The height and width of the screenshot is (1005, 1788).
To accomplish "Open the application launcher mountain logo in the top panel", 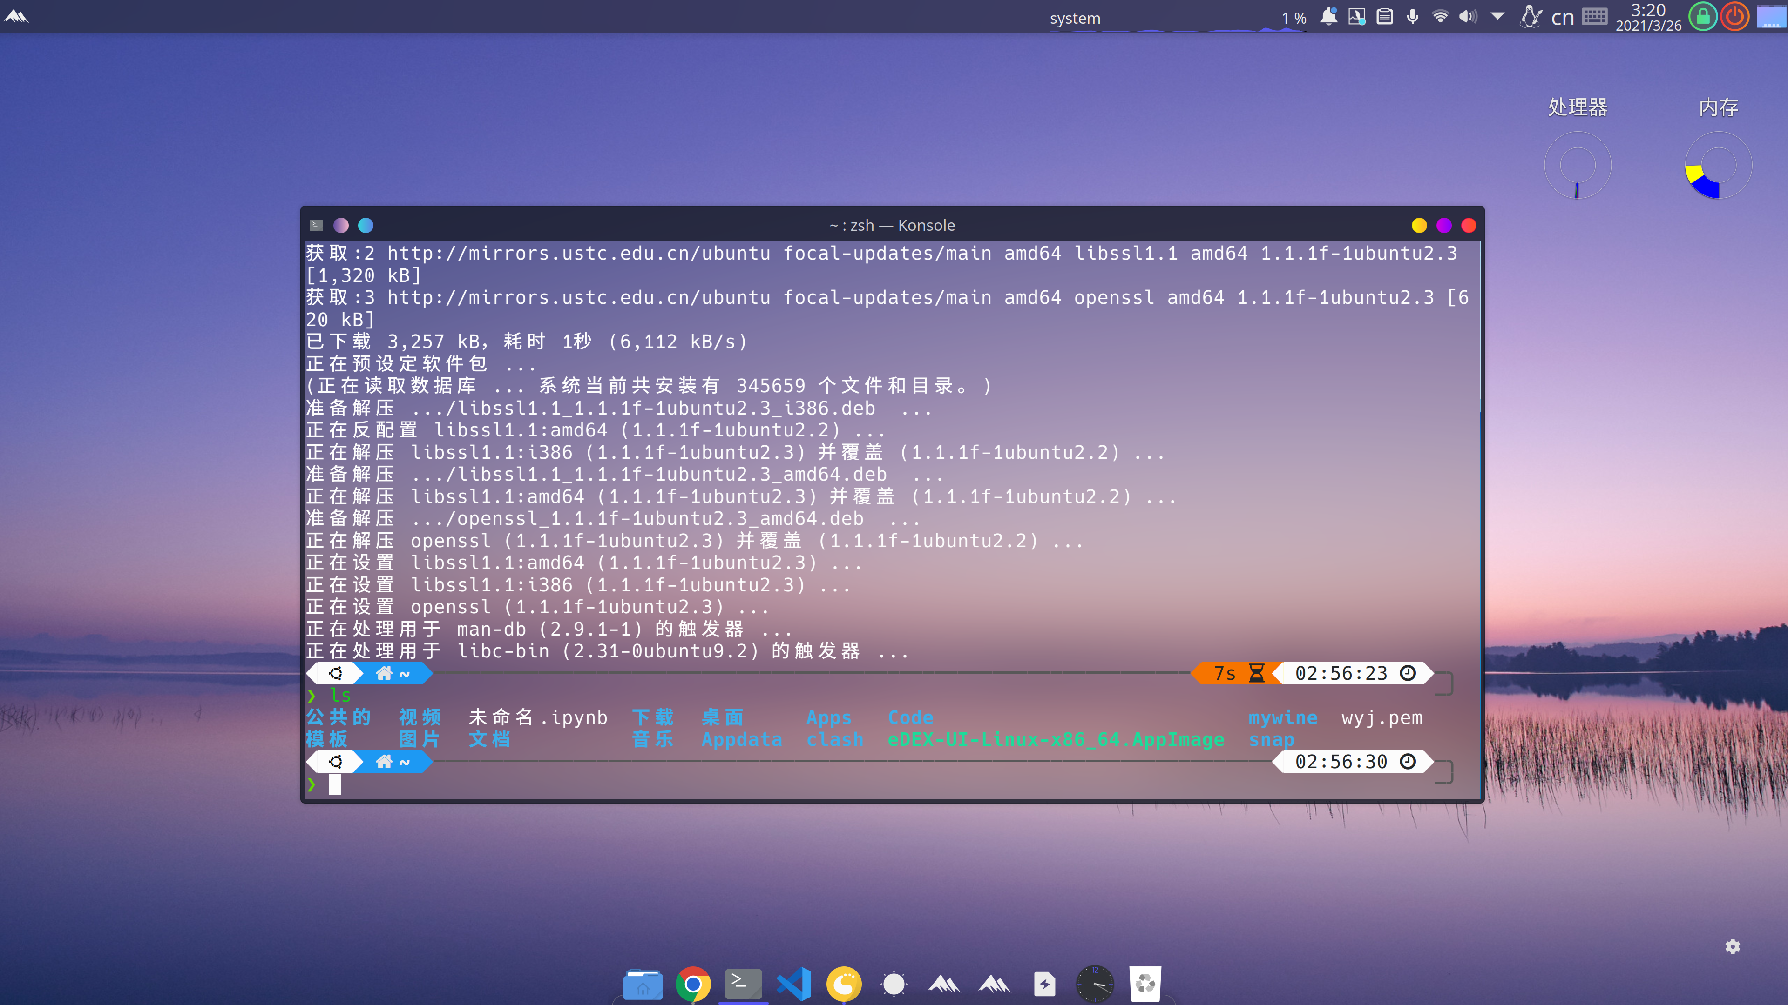I will 16,16.
